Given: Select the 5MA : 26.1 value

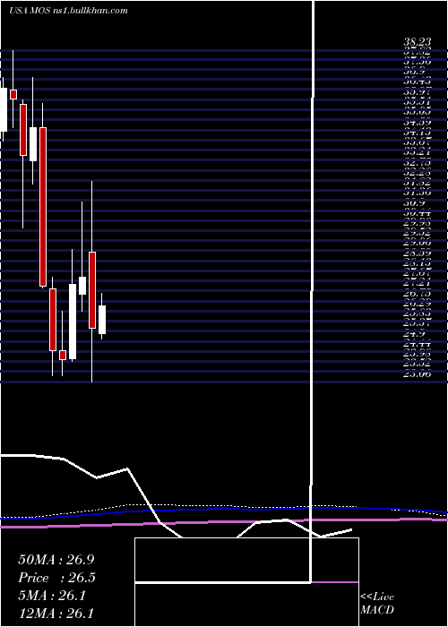Looking at the screenshot, I should click(52, 596).
